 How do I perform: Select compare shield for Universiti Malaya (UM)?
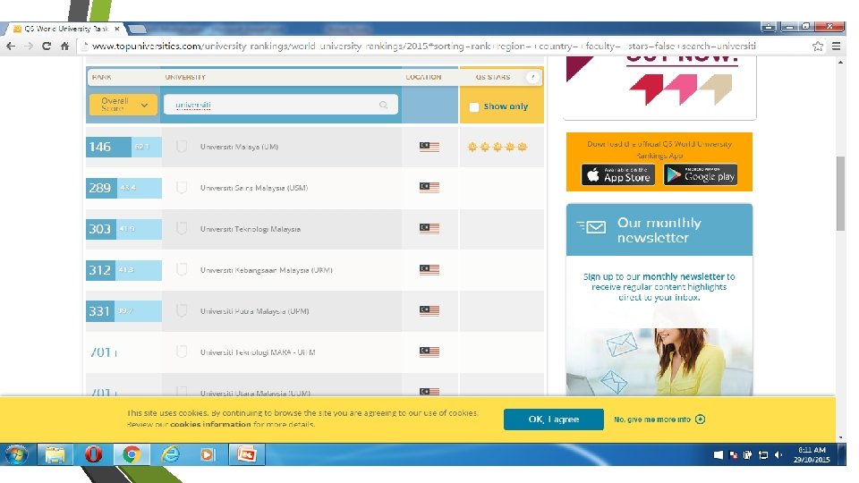182,146
